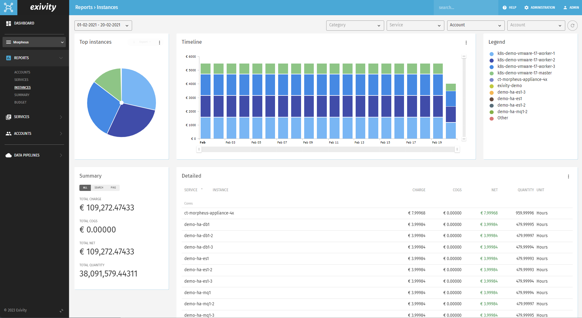This screenshot has height=318, width=582.
Task: Open the placeholder Account dropdown near refresh
Action: point(536,25)
